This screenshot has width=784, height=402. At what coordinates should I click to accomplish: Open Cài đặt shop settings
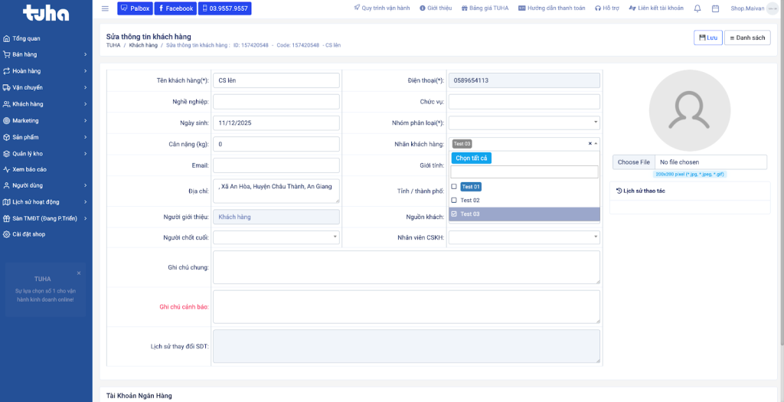(x=28, y=234)
